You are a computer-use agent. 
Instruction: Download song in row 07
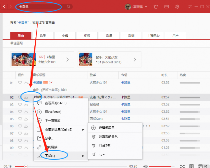[26, 133]
